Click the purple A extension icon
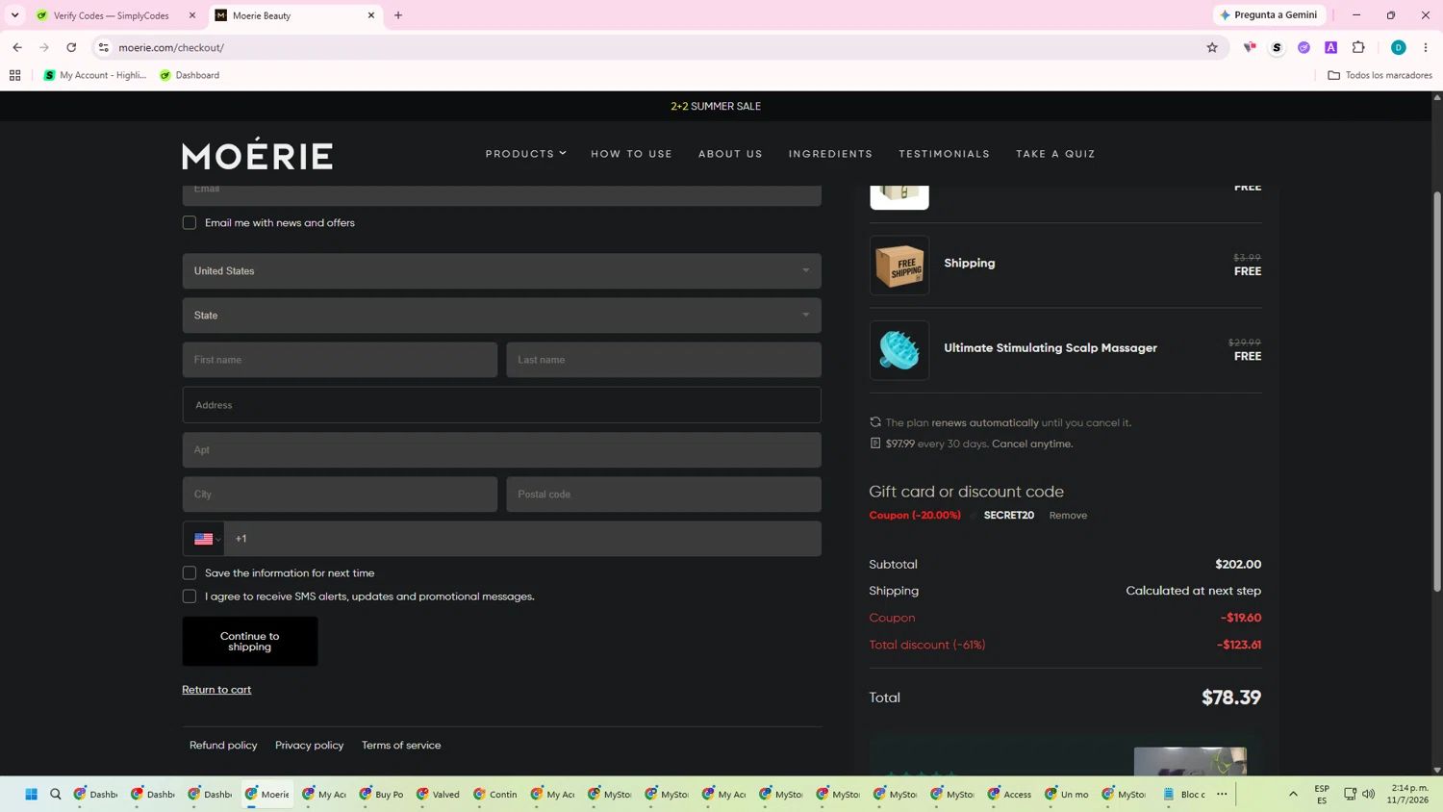Image resolution: width=1443 pixels, height=812 pixels. (x=1330, y=47)
